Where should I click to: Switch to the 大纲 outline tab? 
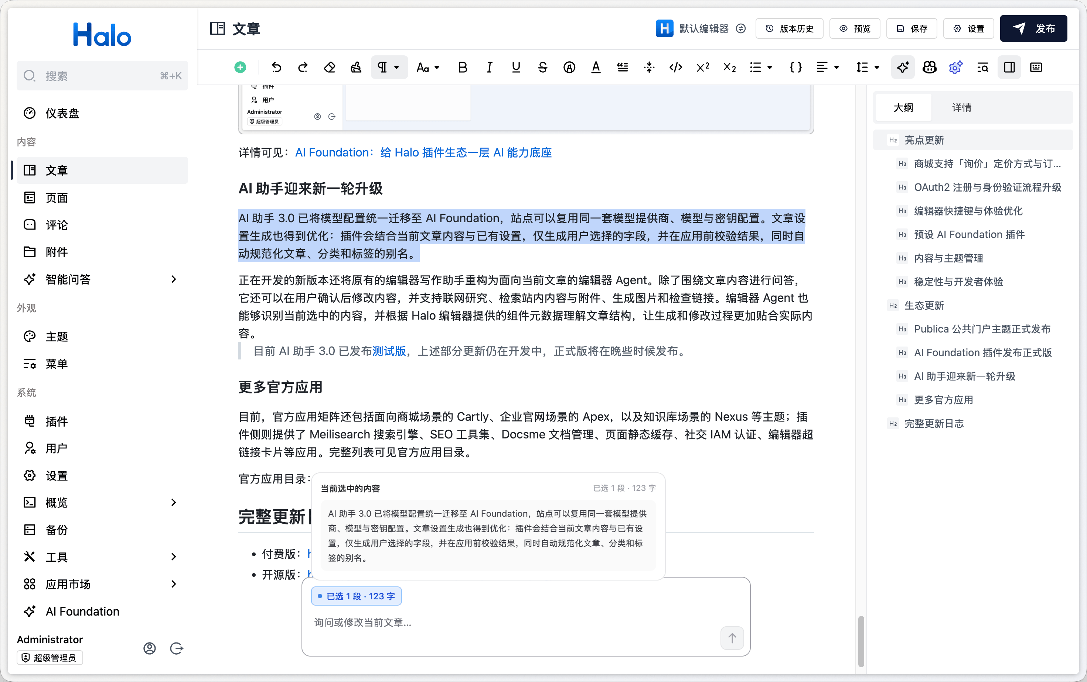(903, 108)
